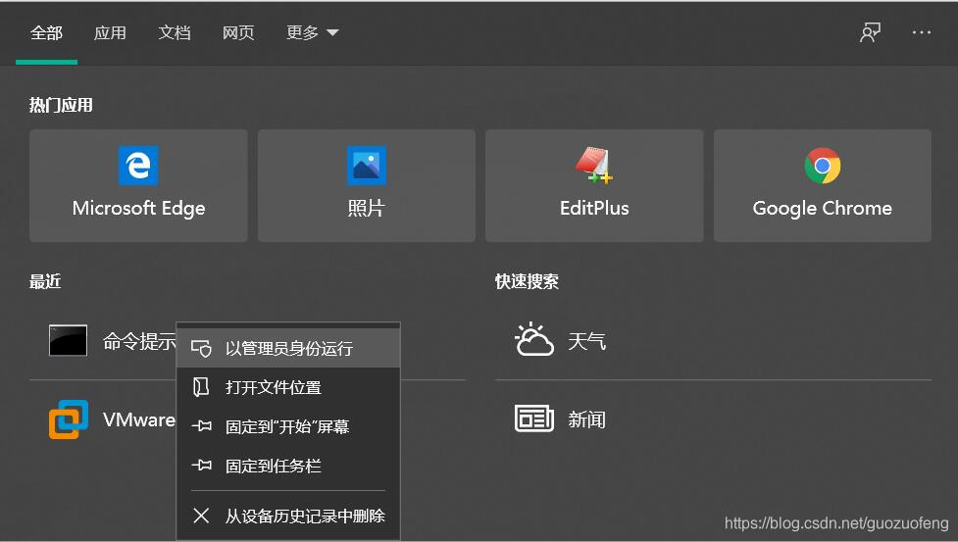Open the EditPlus app tile
Viewport: 958px width, 542px height.
594,185
